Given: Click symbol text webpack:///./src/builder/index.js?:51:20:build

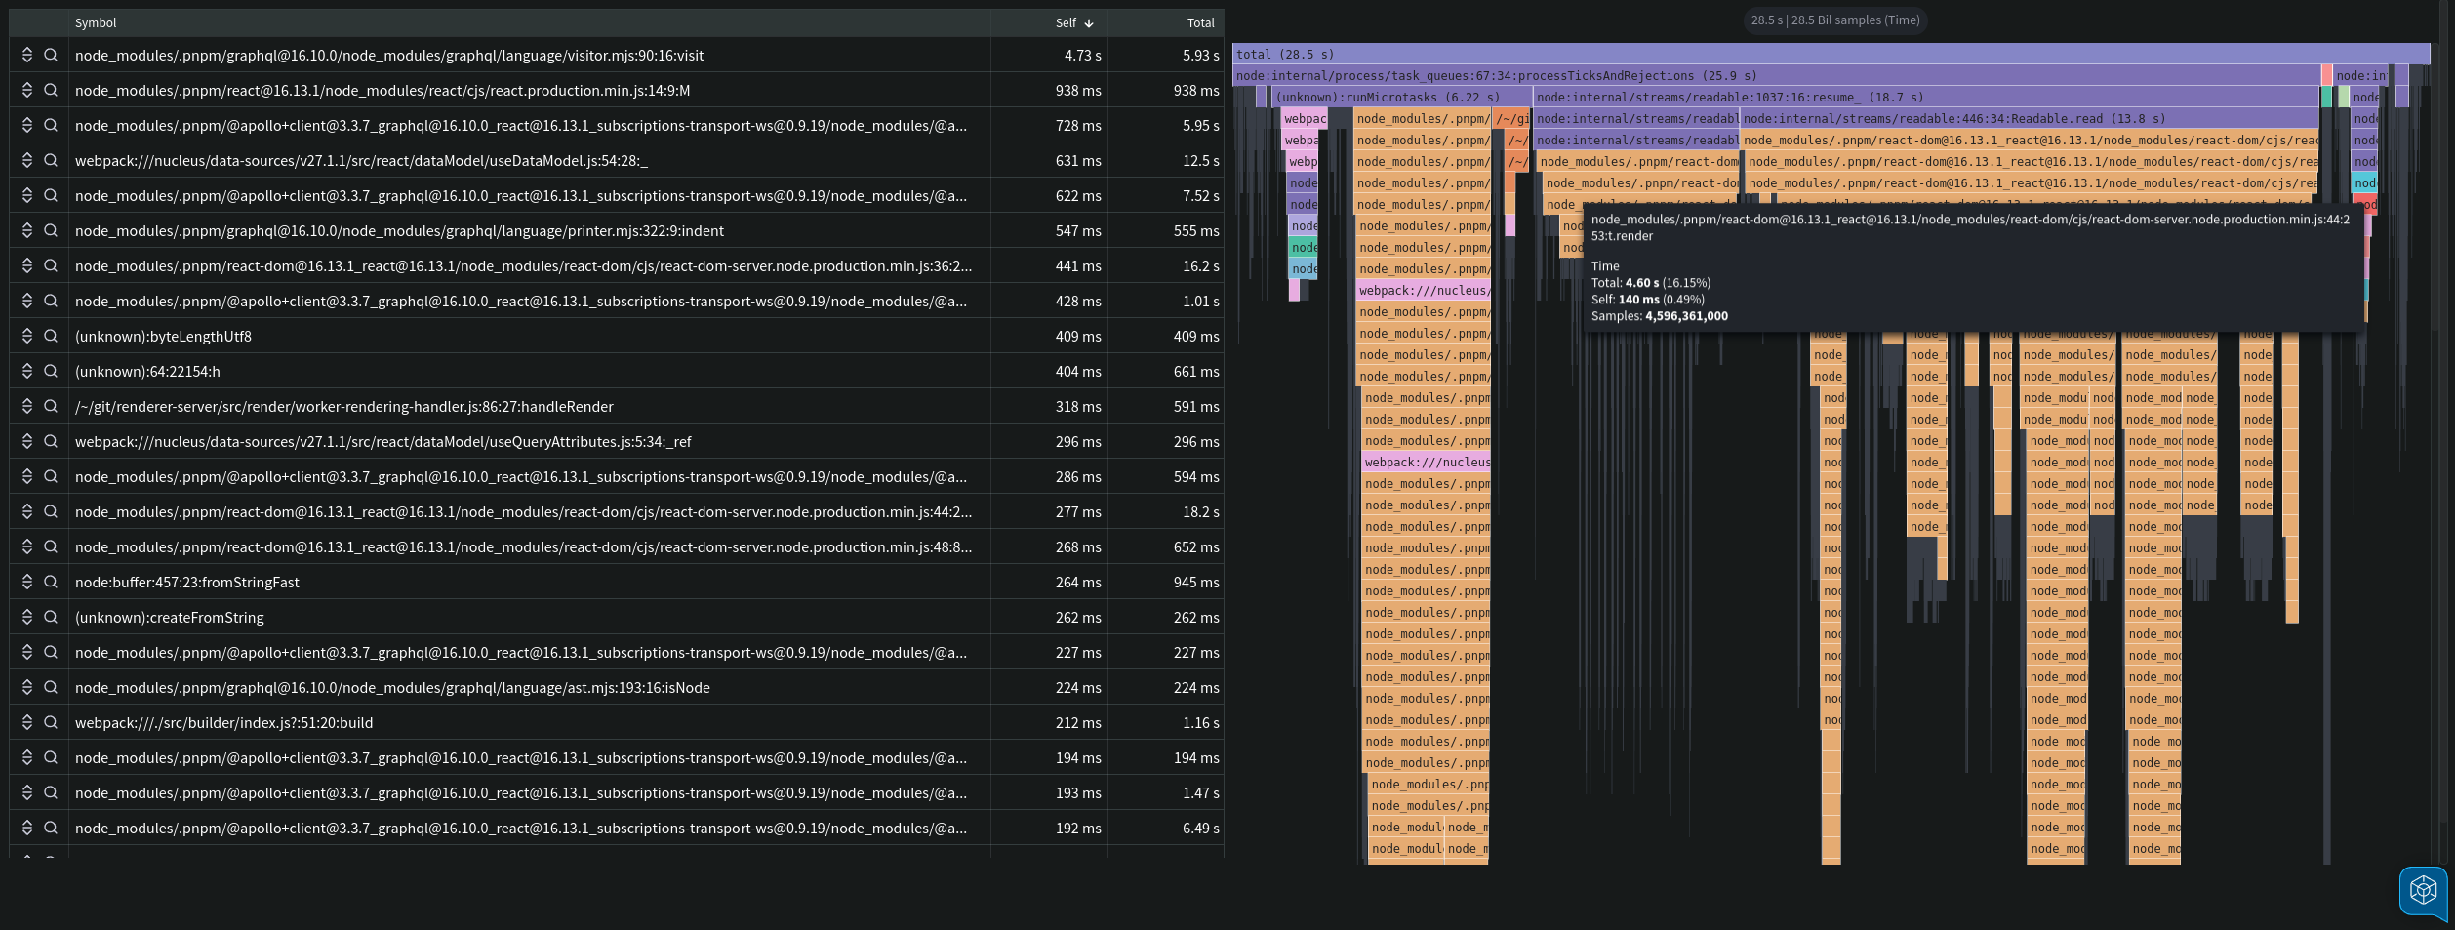Looking at the screenshot, I should point(223,722).
